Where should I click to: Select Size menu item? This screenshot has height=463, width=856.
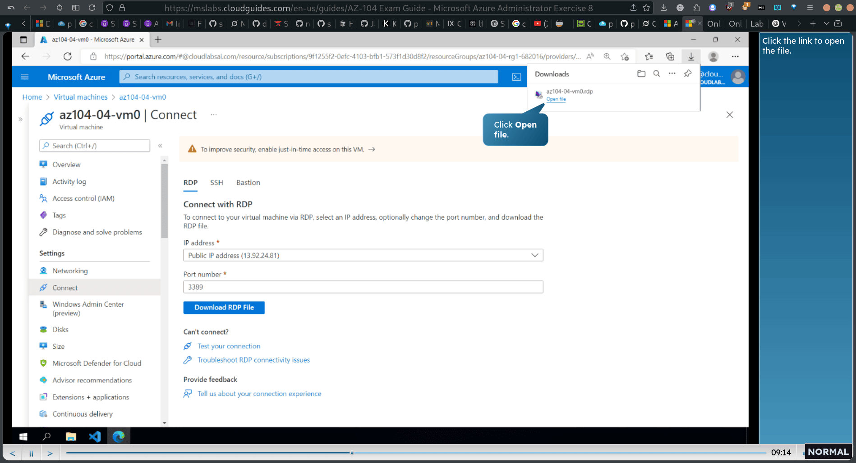pyautogui.click(x=58, y=346)
